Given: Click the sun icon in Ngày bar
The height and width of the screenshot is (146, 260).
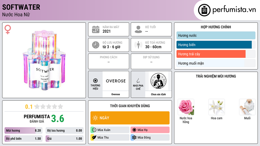Looking at the screenshot, I should 95,118.
